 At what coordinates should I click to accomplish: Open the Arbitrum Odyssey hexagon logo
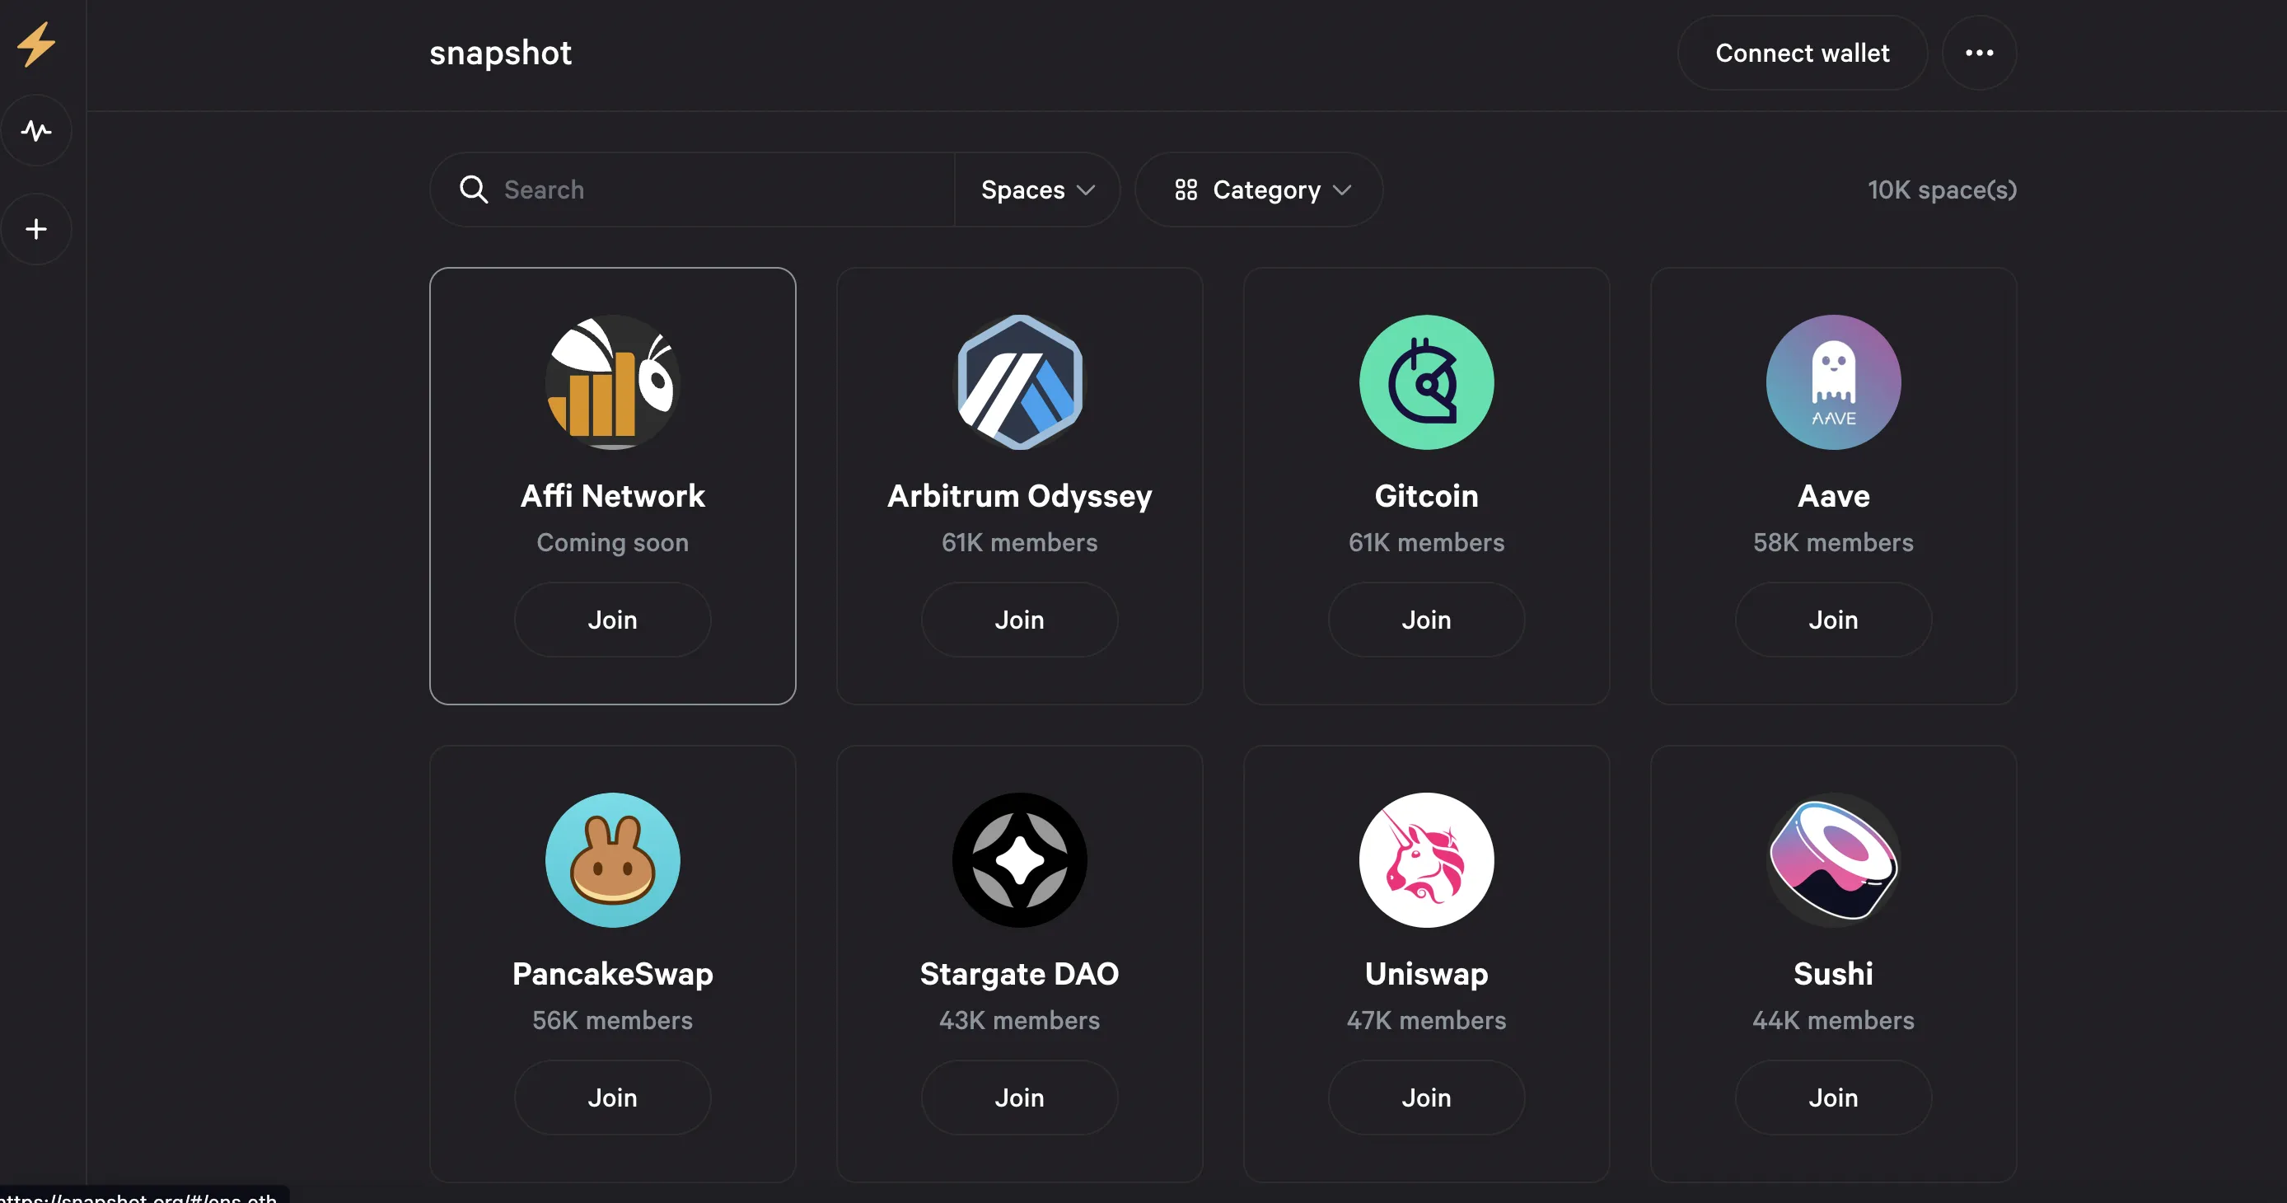pos(1019,381)
